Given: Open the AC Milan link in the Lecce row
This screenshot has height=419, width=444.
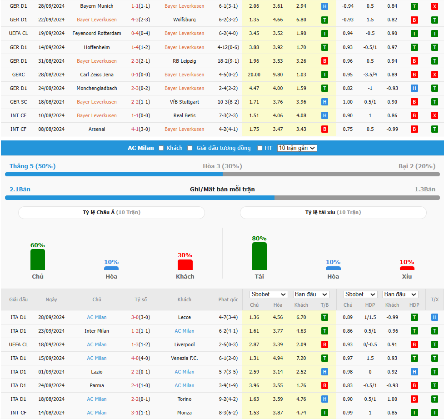Looking at the screenshot, I should coord(97,317).
